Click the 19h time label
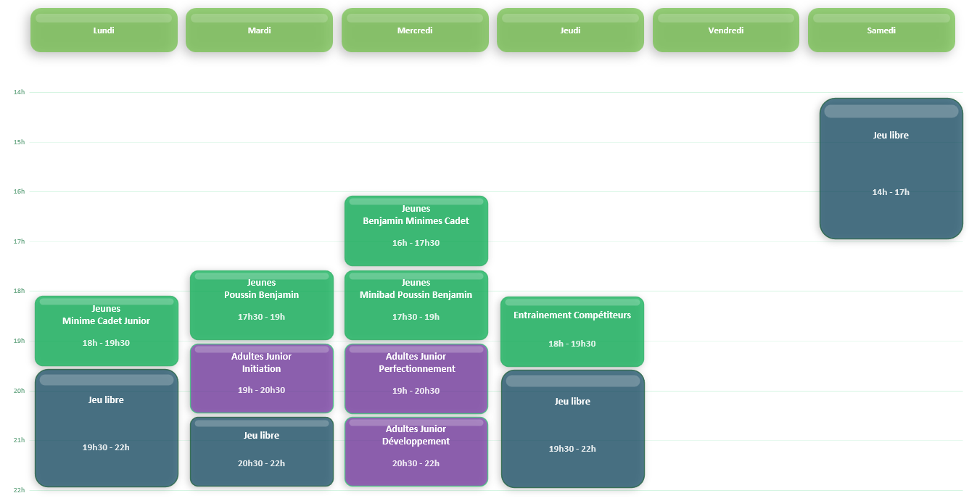 (x=19, y=341)
